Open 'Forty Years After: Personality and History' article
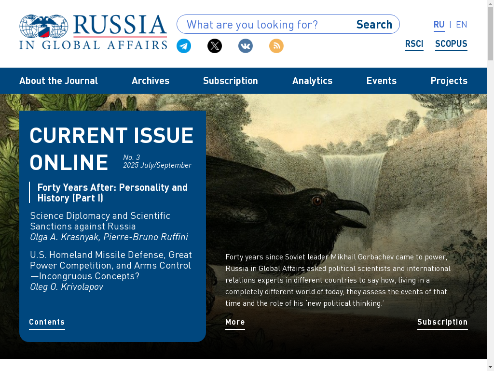 pos(112,192)
